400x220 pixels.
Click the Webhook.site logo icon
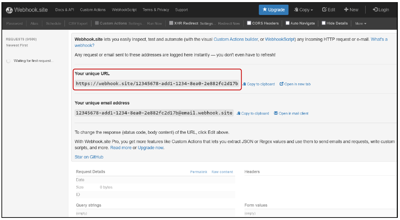tap(9, 10)
